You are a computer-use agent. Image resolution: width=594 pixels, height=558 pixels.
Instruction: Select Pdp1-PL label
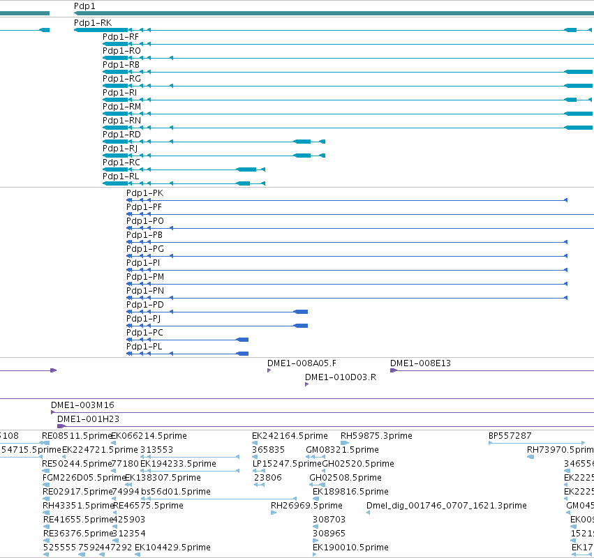click(x=144, y=347)
